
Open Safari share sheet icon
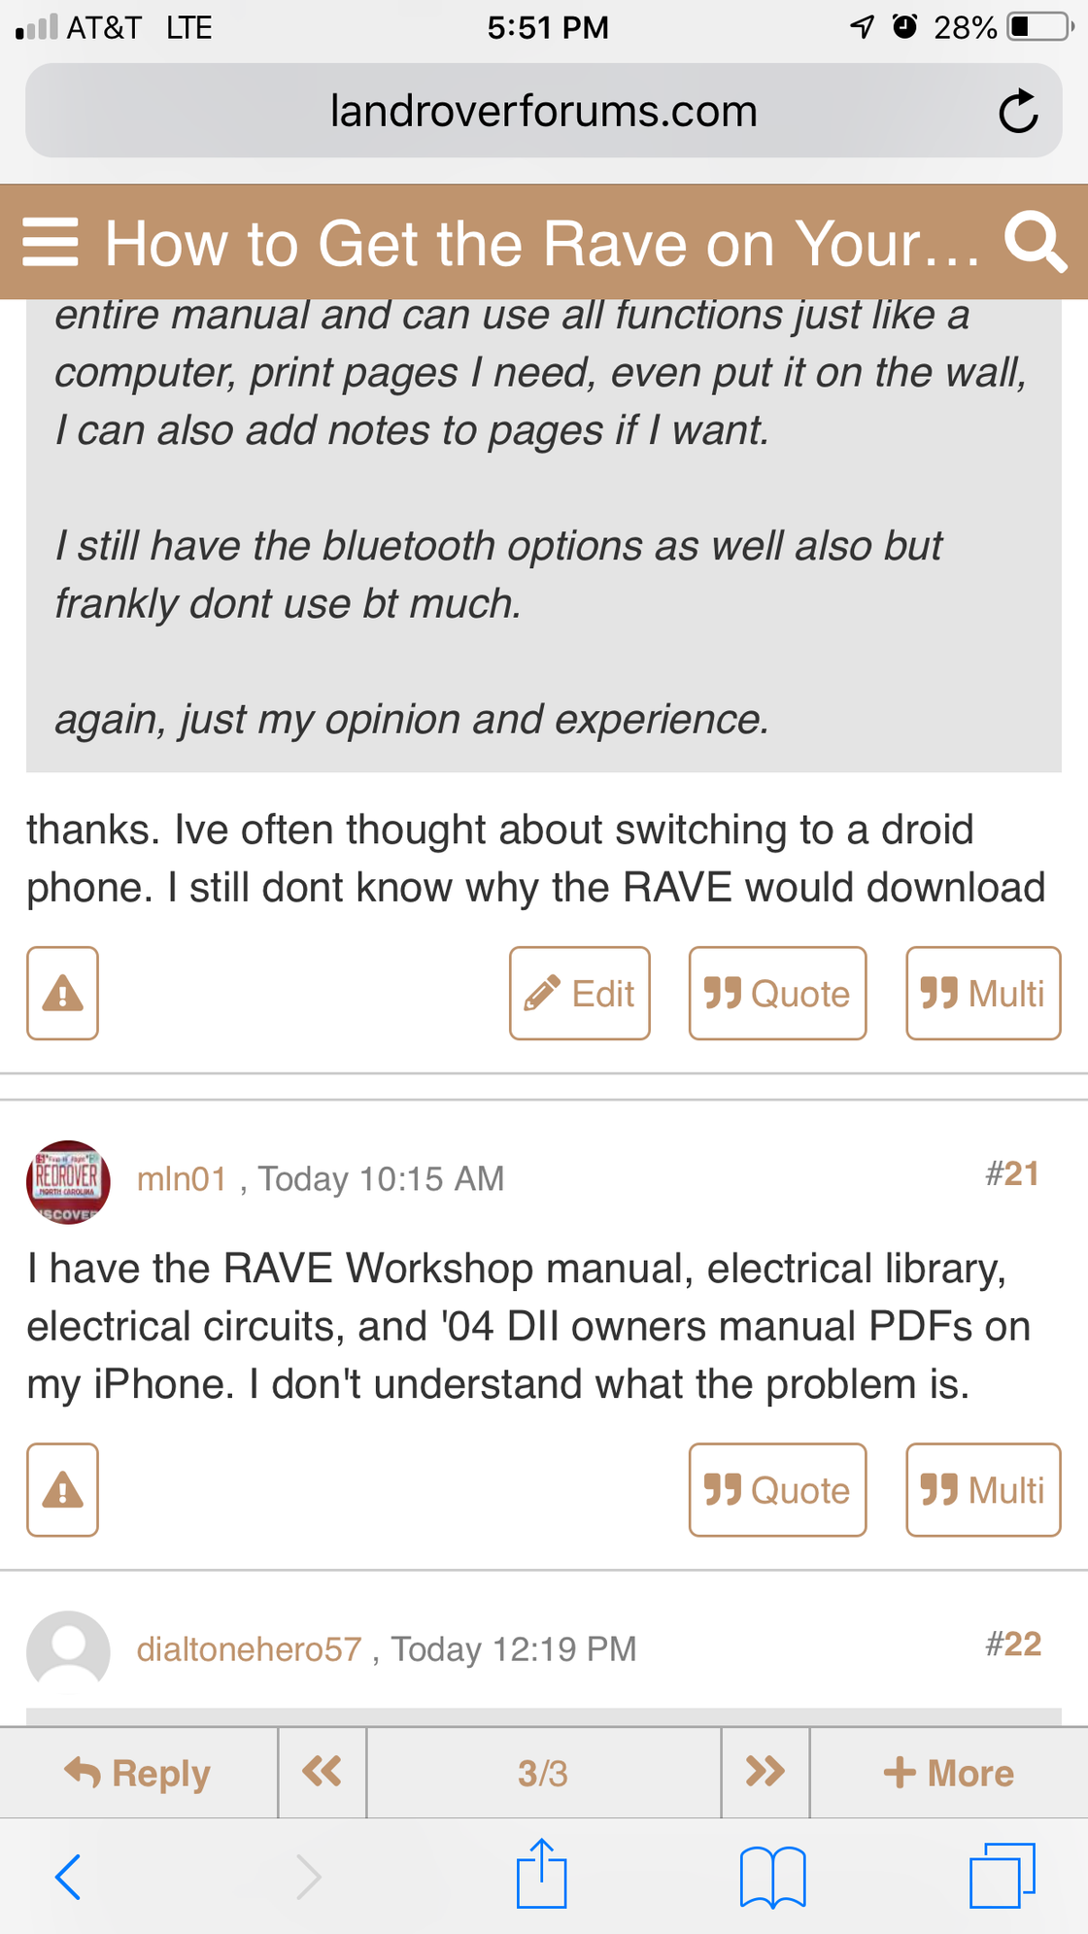coord(541,1874)
